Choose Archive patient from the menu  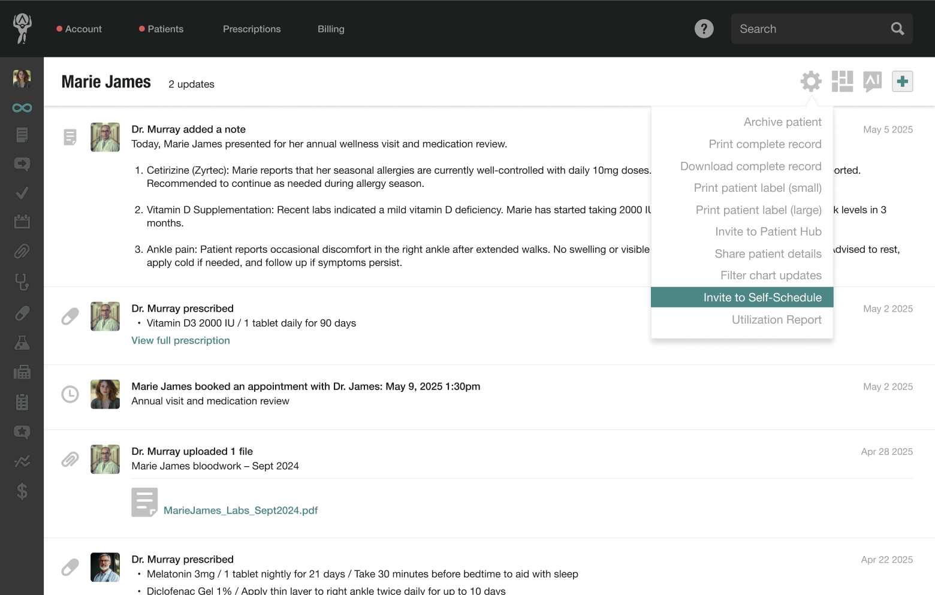tap(782, 122)
